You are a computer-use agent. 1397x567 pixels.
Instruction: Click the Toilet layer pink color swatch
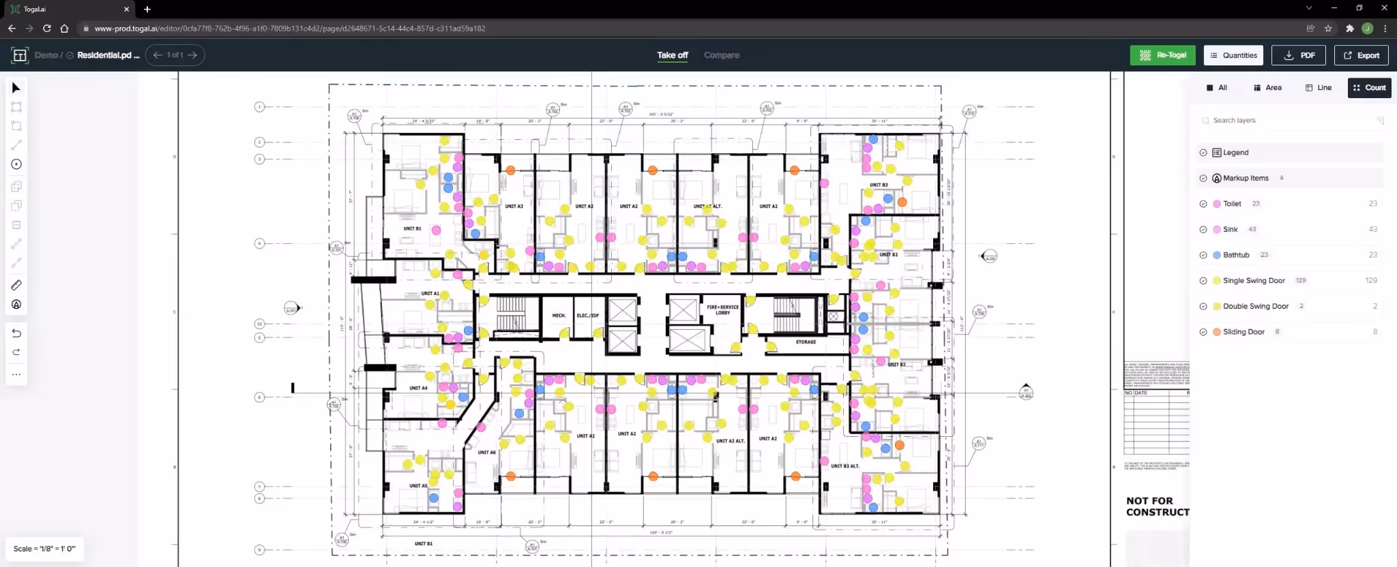(1217, 204)
